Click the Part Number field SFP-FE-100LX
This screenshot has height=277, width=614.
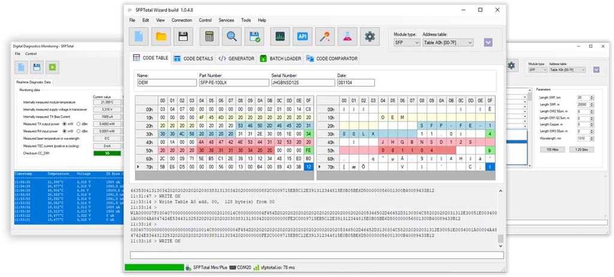tap(234, 83)
